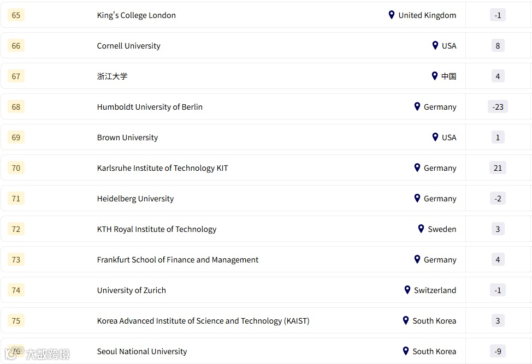Click the pin icon in the Brown University row
Viewport: 532px width, 364px height.
pyautogui.click(x=435, y=137)
